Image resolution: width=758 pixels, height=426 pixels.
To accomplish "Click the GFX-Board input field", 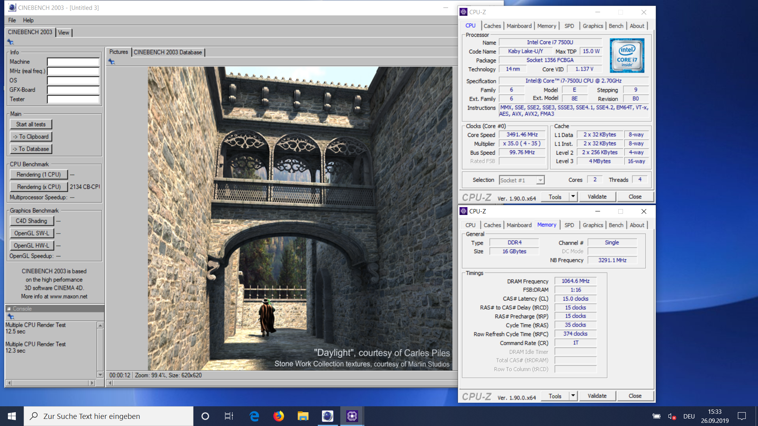I will click(73, 90).
